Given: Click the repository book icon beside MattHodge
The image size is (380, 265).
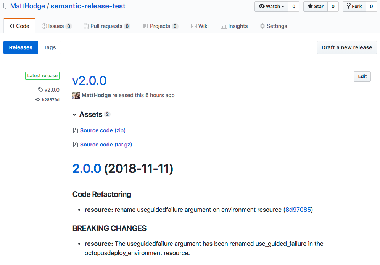Looking at the screenshot, I should click(x=6, y=7).
